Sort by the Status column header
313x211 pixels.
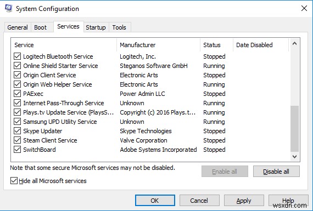[216, 45]
